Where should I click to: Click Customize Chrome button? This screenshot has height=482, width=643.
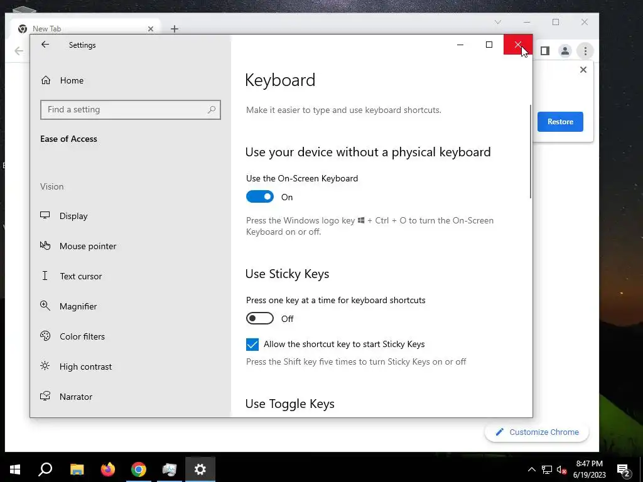[x=537, y=432]
